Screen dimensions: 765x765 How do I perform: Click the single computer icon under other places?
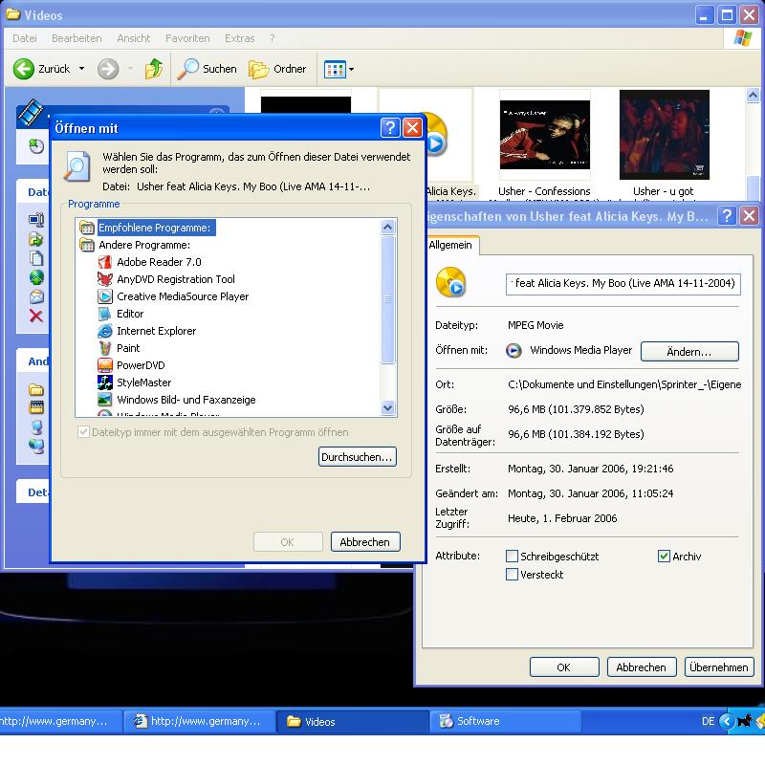pos(36,426)
